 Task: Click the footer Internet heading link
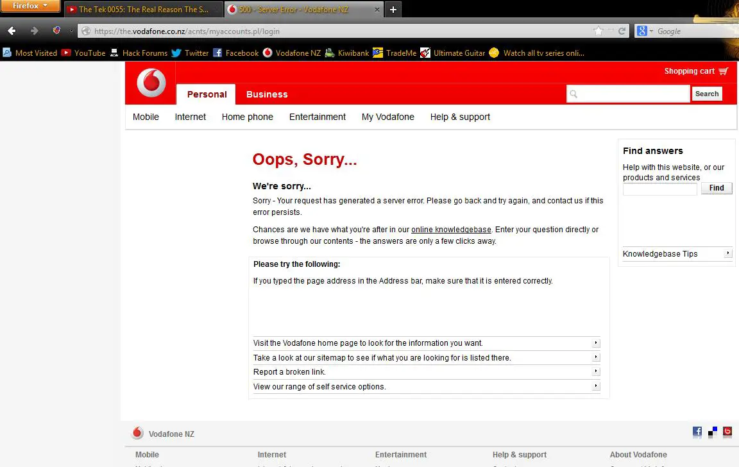[x=271, y=455]
